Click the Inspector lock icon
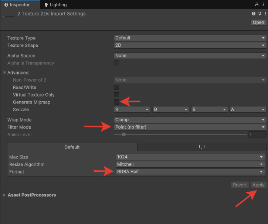 pos(257,4)
